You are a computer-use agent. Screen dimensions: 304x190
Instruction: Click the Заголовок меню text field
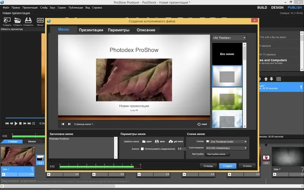pos(81,148)
